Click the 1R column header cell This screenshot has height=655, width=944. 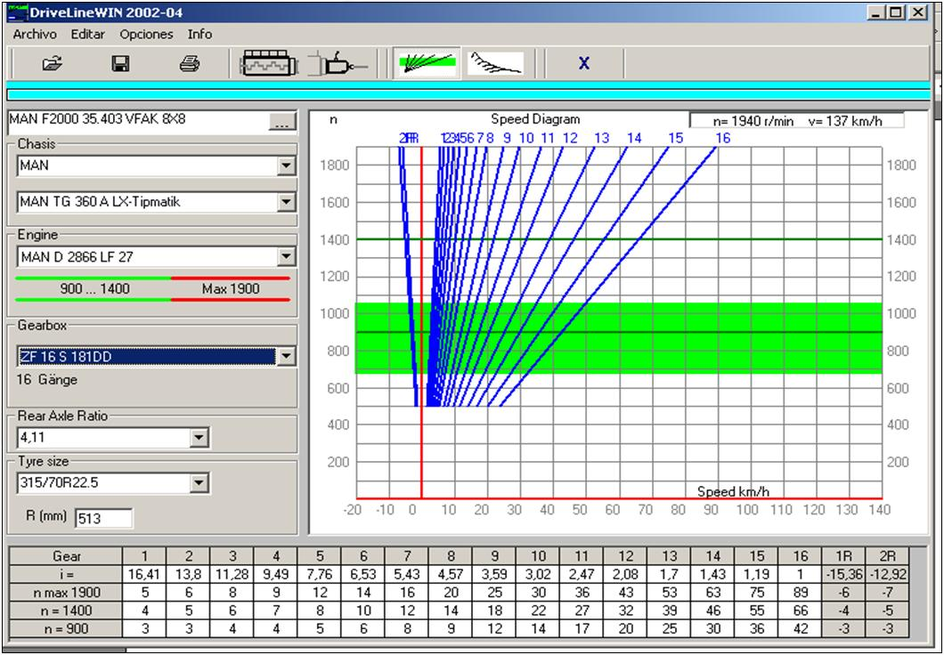pyautogui.click(x=844, y=556)
